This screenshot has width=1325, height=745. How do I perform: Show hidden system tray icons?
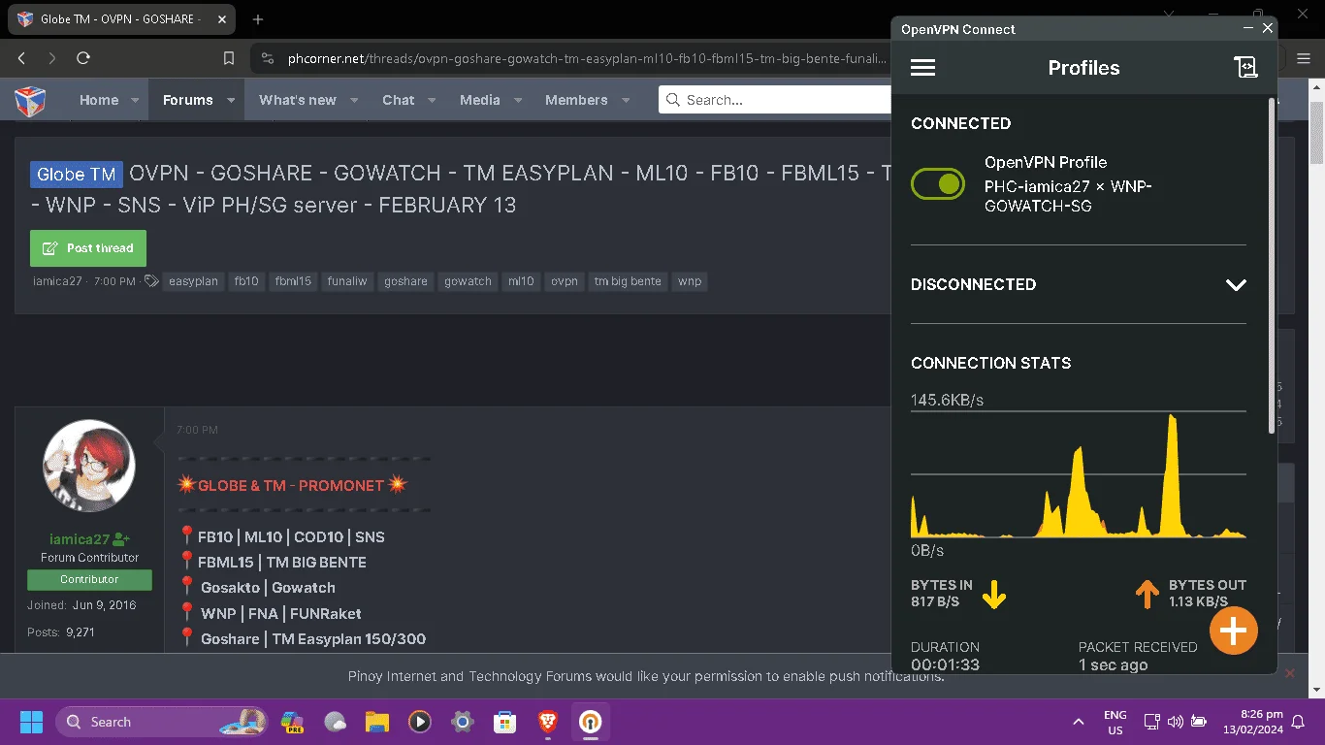click(x=1078, y=722)
